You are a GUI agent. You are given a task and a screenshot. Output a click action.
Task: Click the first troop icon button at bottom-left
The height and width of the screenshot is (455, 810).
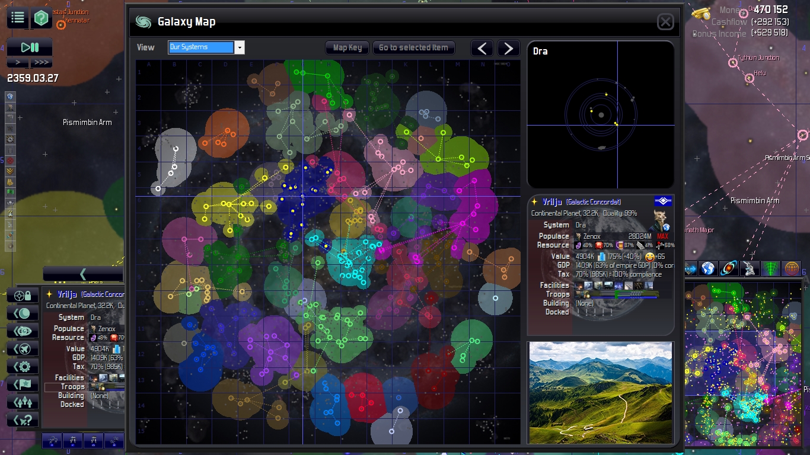point(52,440)
